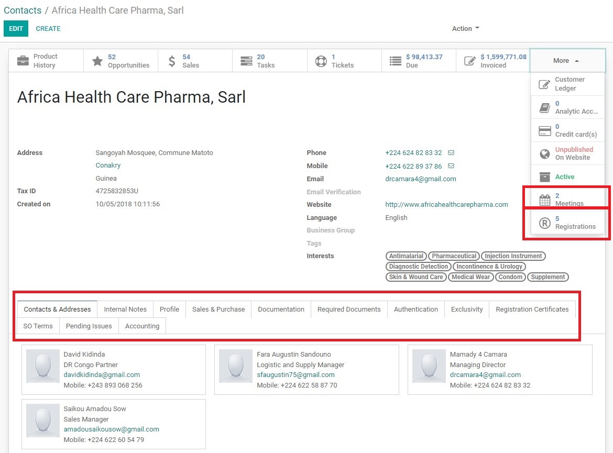Image resolution: width=613 pixels, height=453 pixels.
Task: Click the Sangoyah Mosquee, Commune Matoto address line
Action: [154, 153]
